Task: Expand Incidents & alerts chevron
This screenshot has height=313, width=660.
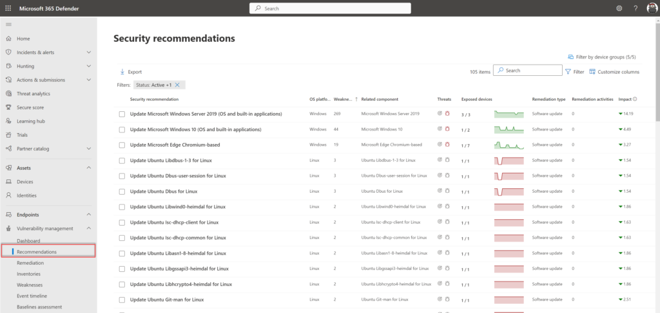Action: [89, 53]
